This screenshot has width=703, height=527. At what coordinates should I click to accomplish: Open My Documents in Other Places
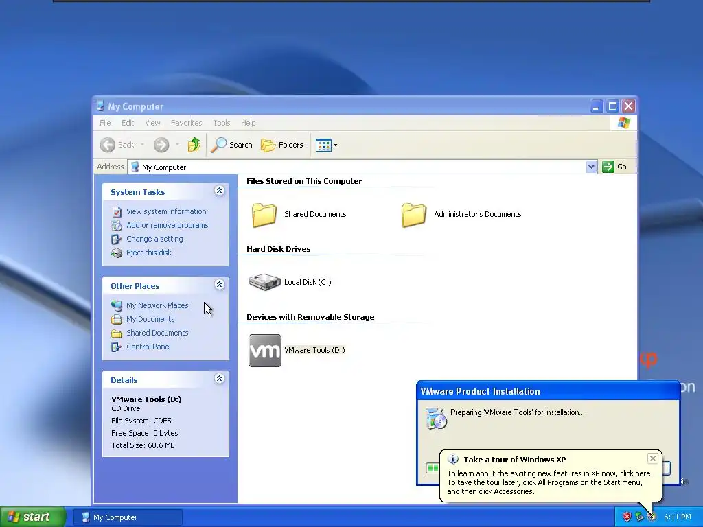coord(150,319)
